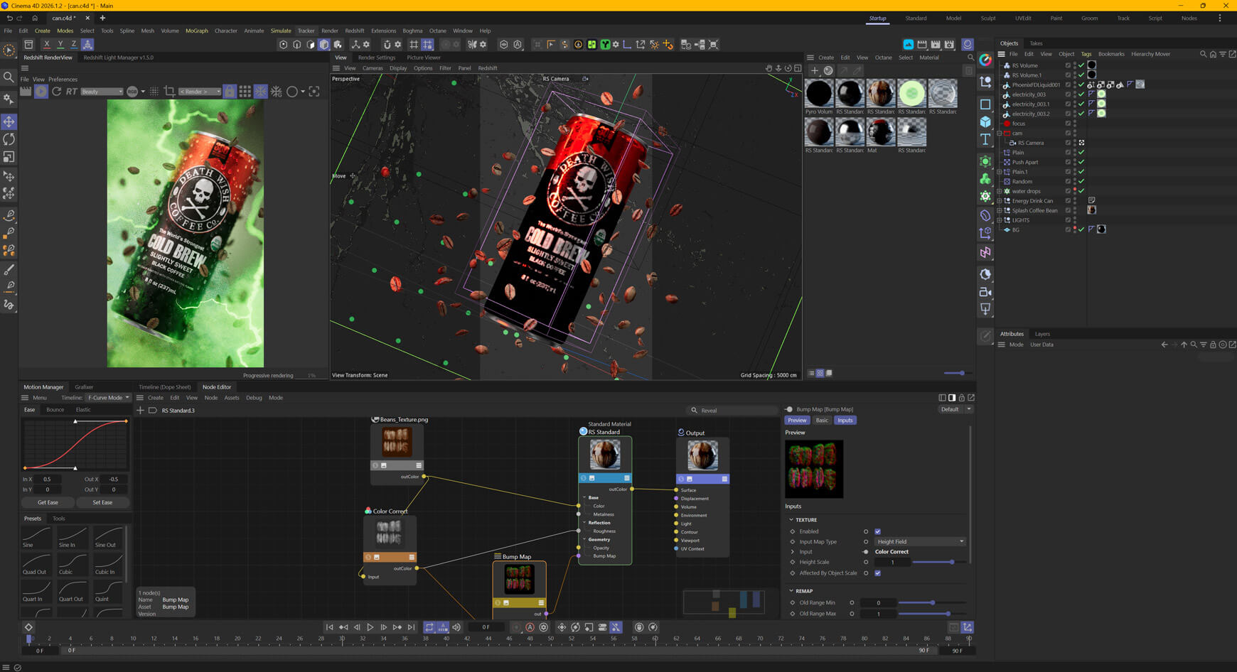Image resolution: width=1237 pixels, height=672 pixels.
Task: Click the Cube primitive icon
Action: (985, 122)
